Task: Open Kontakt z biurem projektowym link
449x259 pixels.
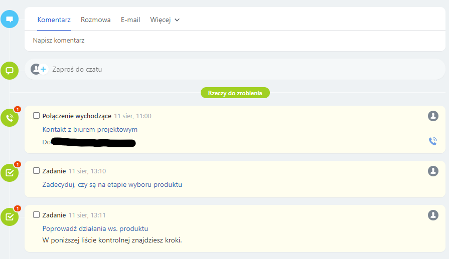Action: [90, 129]
